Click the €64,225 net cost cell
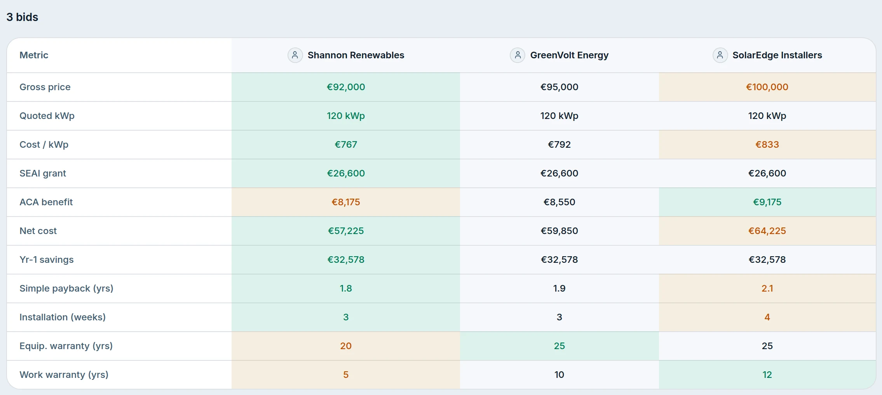Screen dimensions: 882x395 coord(767,231)
